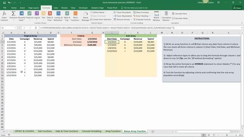The width and height of the screenshot is (244, 137).
Task: Expand the formula bar
Action: 242,28
